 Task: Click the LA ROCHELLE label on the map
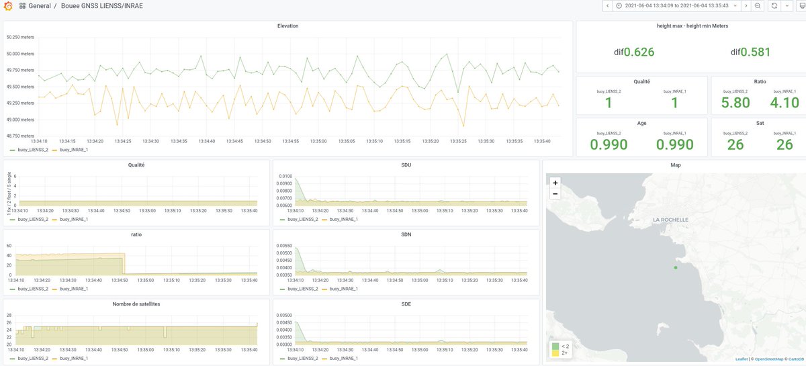(x=669, y=220)
